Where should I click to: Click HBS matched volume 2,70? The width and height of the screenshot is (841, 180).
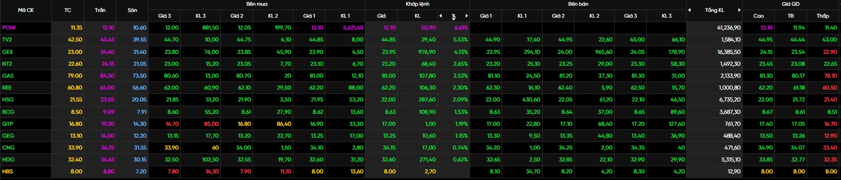pos(430,171)
